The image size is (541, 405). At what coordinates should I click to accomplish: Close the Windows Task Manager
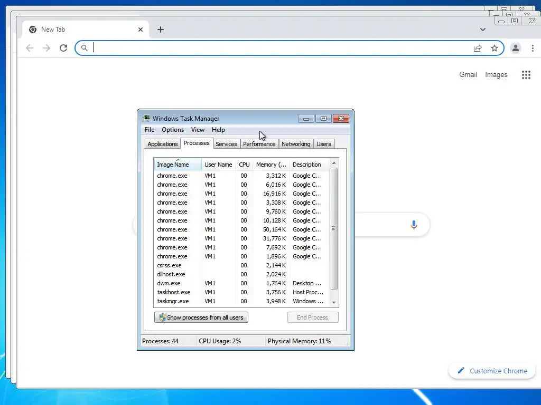(x=341, y=119)
